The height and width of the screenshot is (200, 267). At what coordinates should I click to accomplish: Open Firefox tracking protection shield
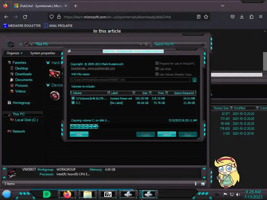tap(52, 17)
